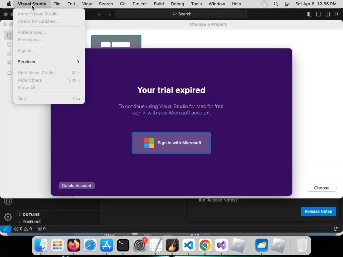
Task: Open the File menu
Action: pyautogui.click(x=57, y=4)
